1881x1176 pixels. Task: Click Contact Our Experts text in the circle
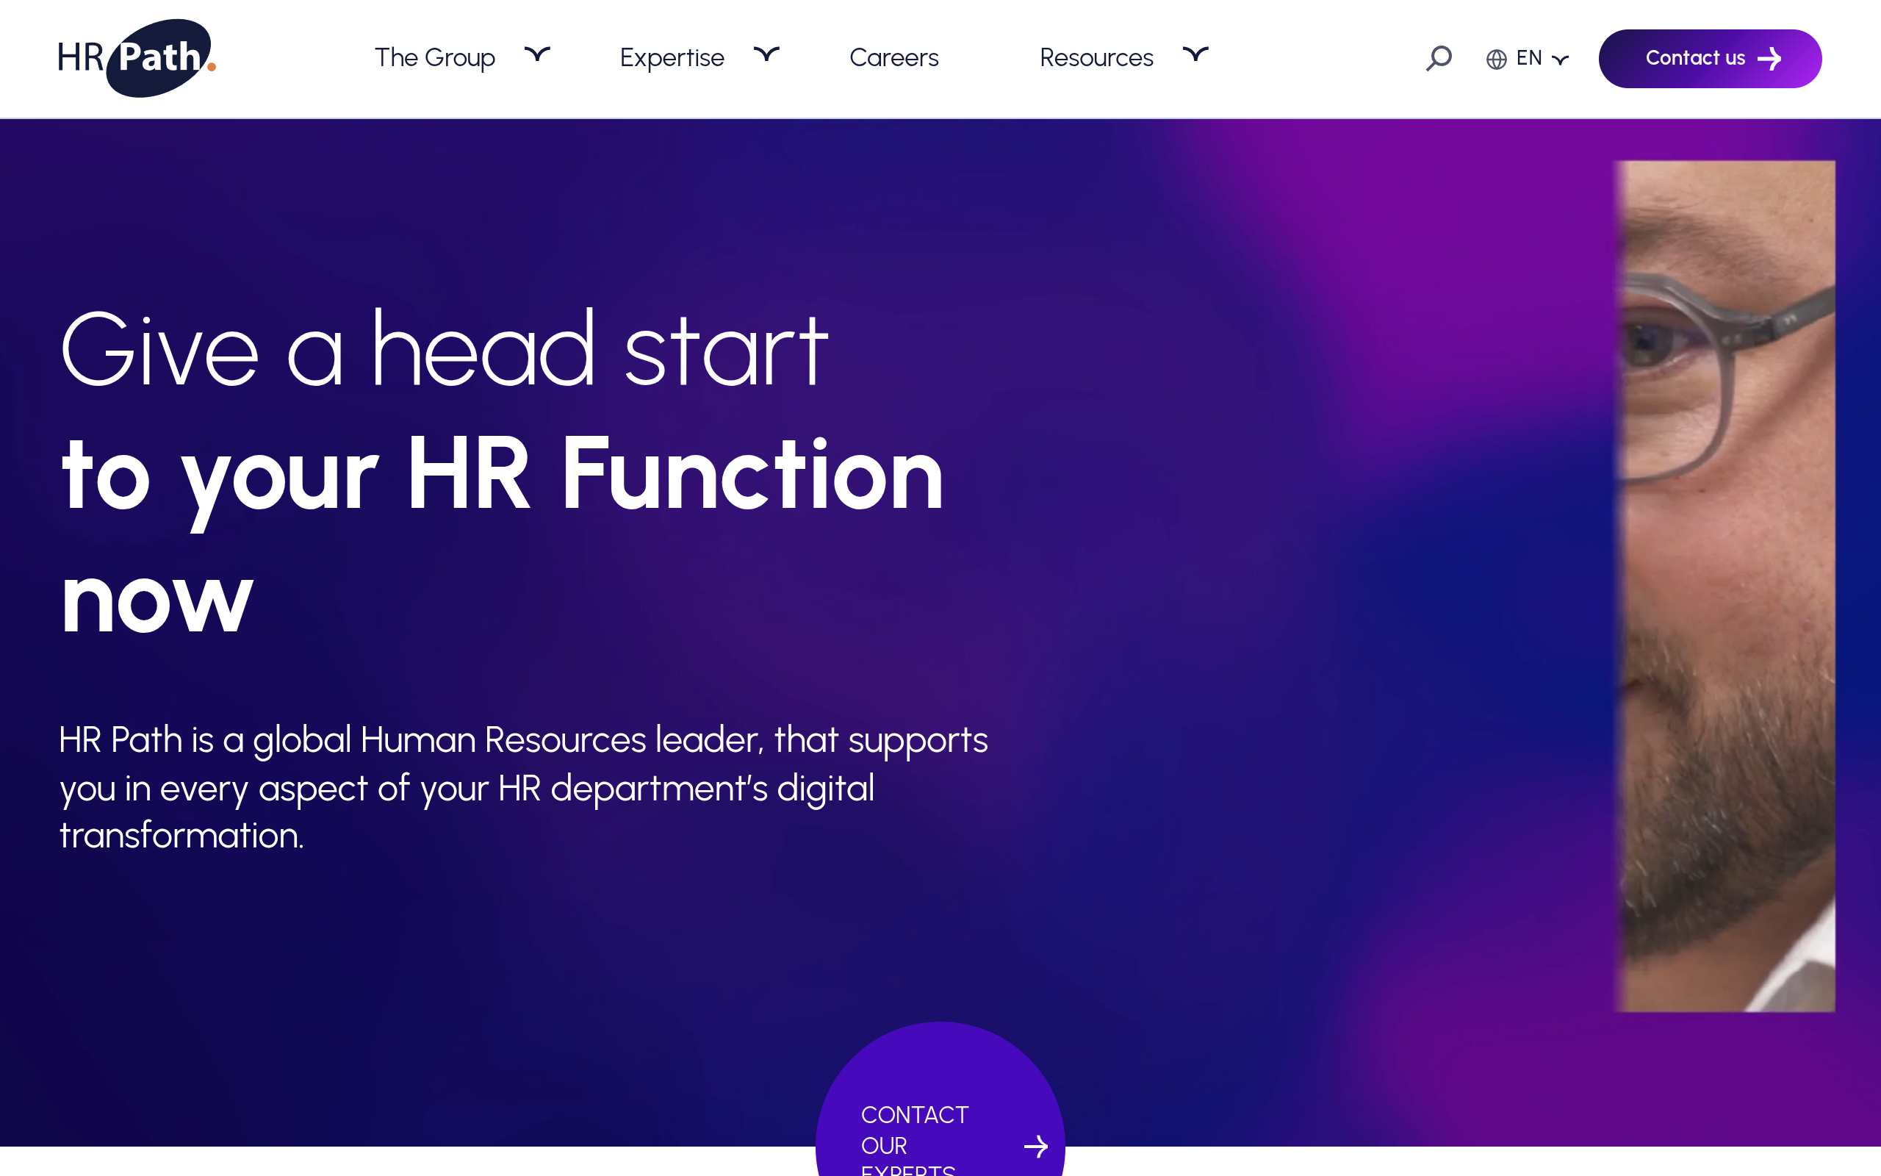click(x=915, y=1139)
